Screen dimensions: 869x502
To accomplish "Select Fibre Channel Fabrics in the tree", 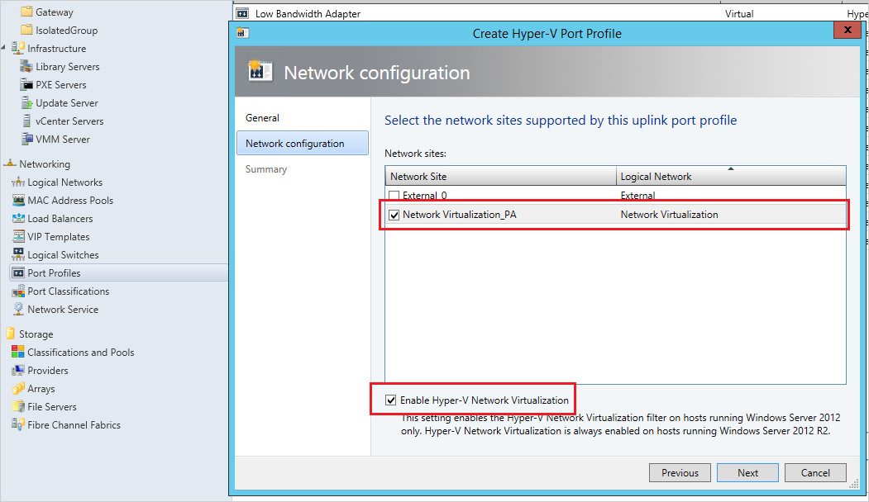I will (x=74, y=425).
